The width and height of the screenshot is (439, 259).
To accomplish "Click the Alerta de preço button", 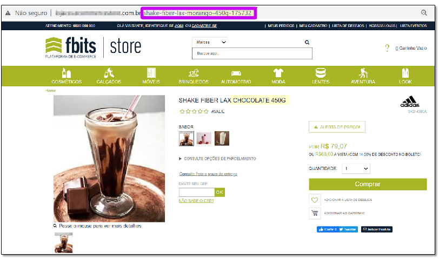I will click(x=337, y=127).
